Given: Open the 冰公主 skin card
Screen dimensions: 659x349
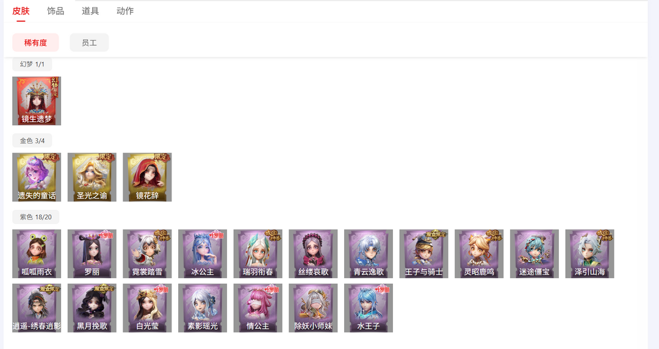Looking at the screenshot, I should [203, 254].
